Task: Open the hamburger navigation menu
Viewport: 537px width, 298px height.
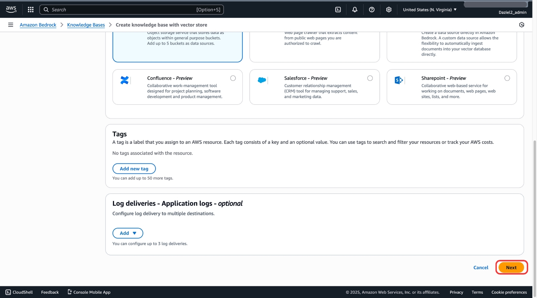Action: point(11,25)
